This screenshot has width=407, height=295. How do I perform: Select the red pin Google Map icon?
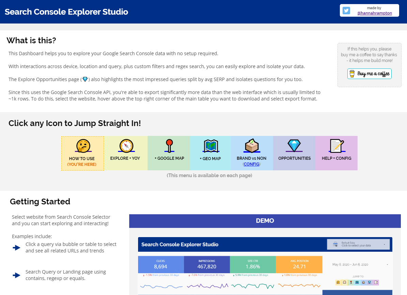click(x=169, y=145)
